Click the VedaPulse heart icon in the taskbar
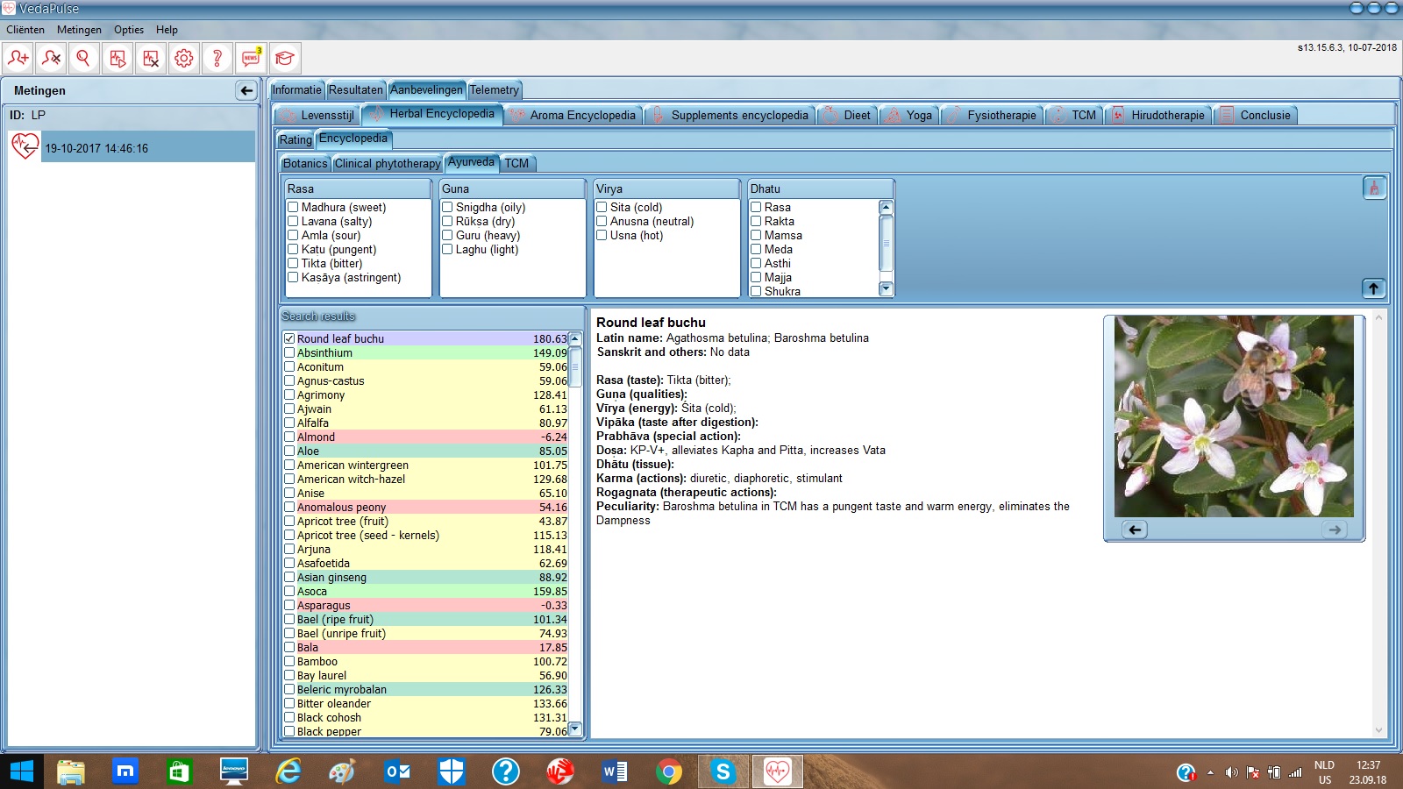 [777, 771]
